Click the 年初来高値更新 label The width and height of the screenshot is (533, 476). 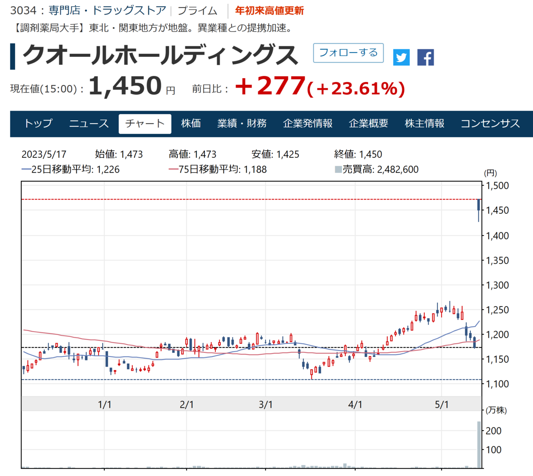(x=270, y=11)
